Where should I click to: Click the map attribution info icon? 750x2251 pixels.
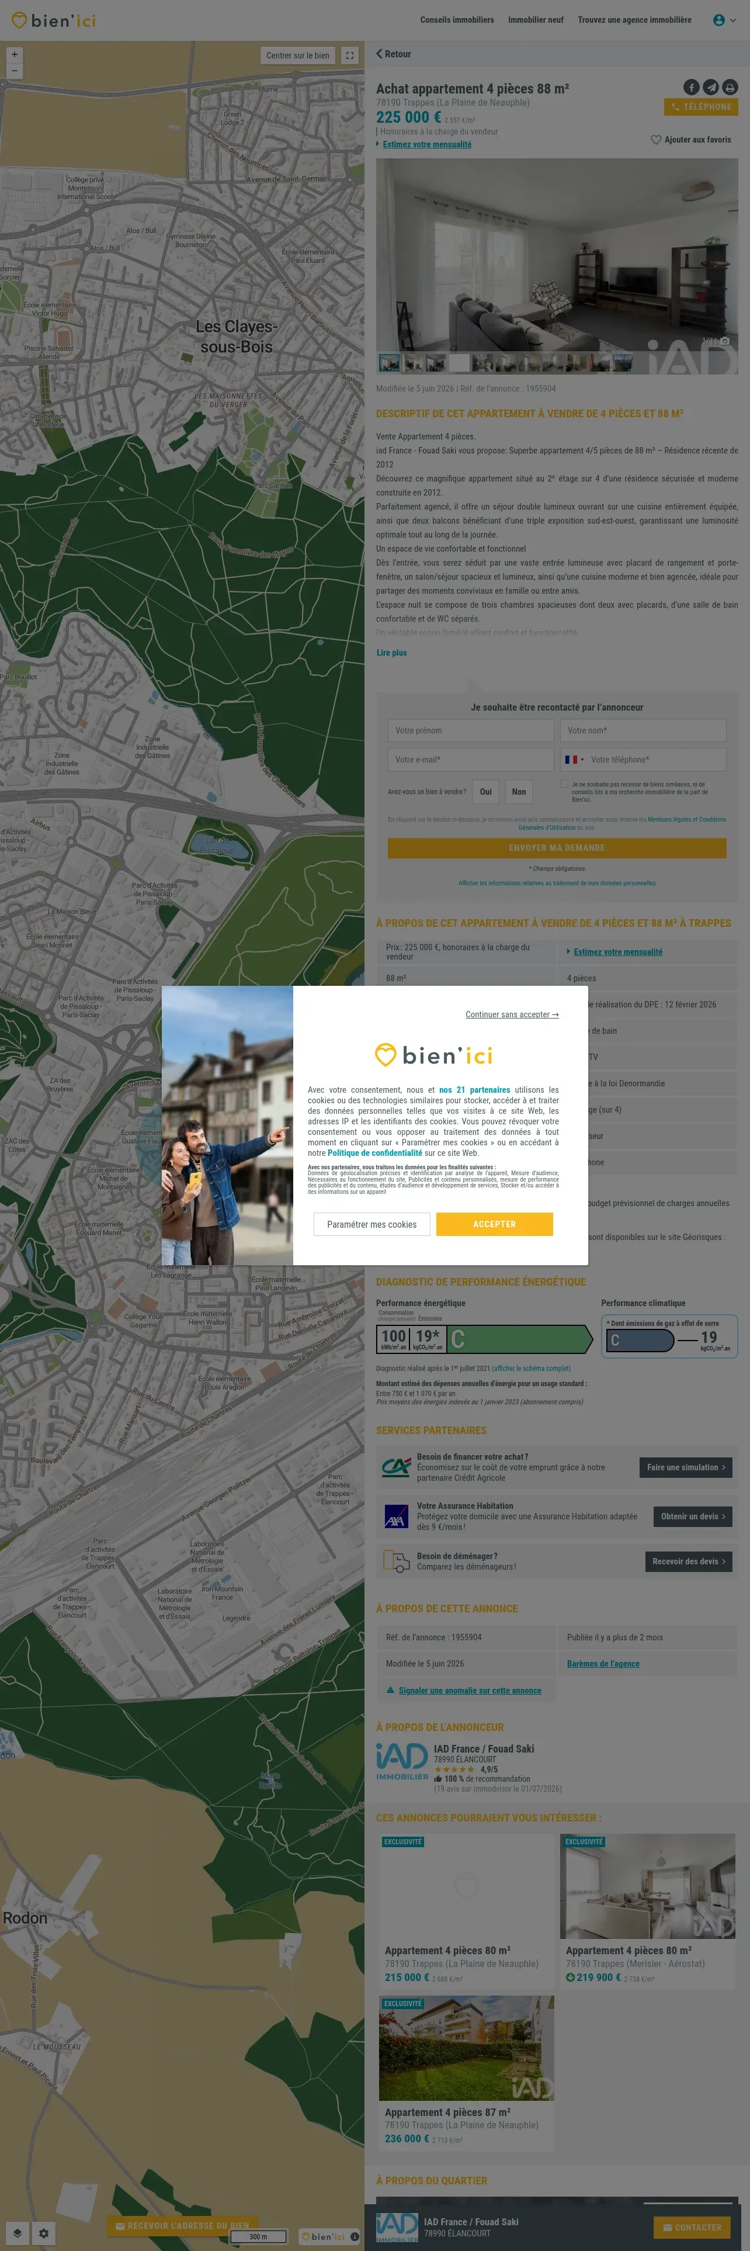coord(355,2236)
